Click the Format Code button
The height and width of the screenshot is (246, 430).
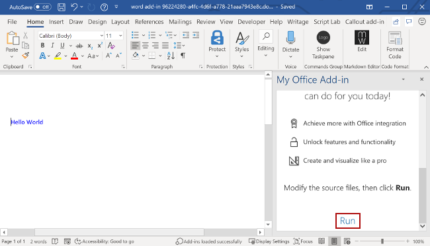pyautogui.click(x=395, y=45)
